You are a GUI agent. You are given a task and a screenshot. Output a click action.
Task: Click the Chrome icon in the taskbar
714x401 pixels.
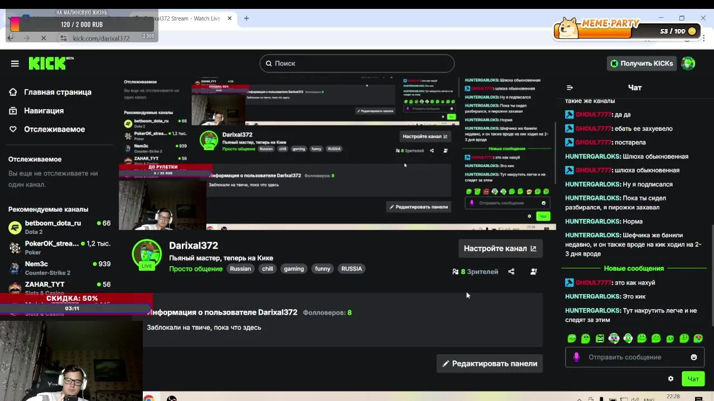[149, 398]
